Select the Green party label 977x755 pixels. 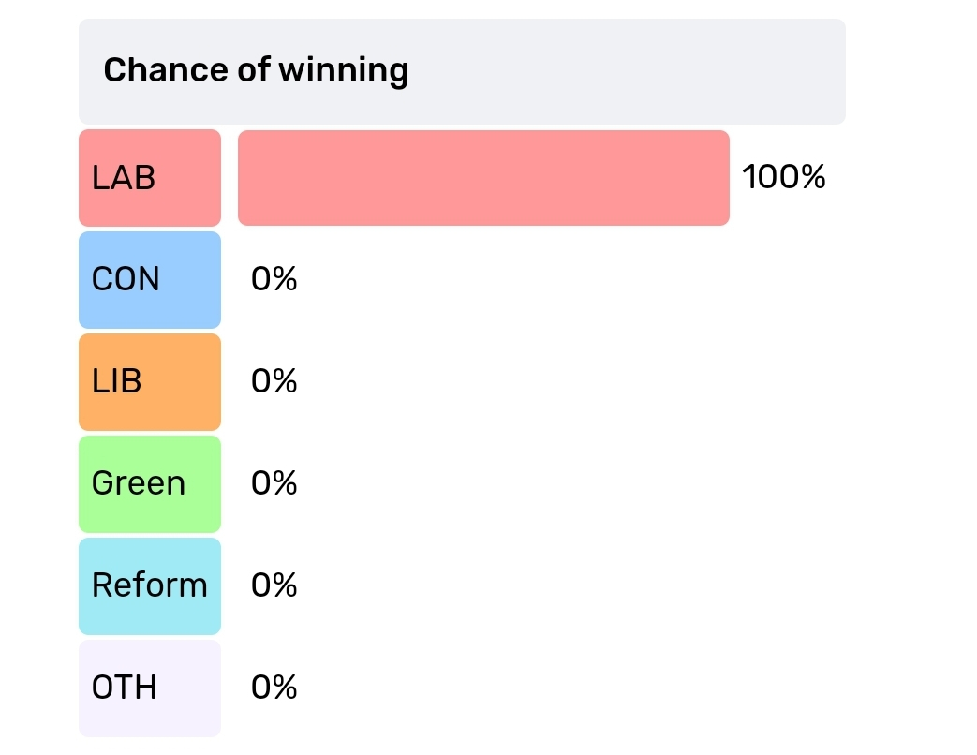tap(150, 484)
